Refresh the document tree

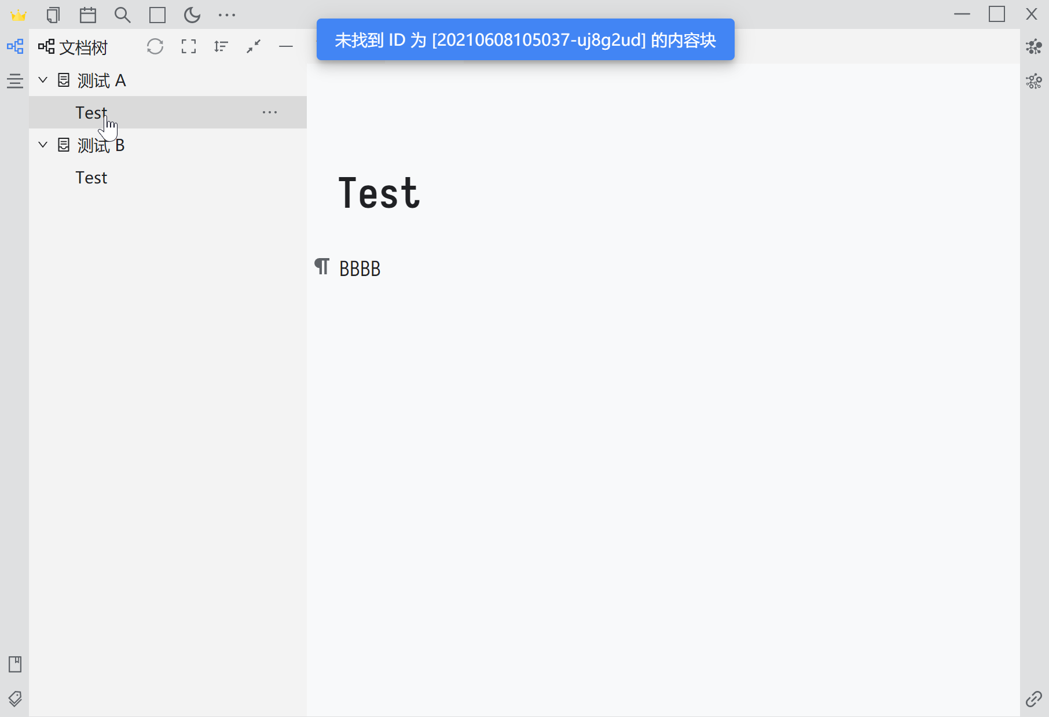[x=155, y=46]
